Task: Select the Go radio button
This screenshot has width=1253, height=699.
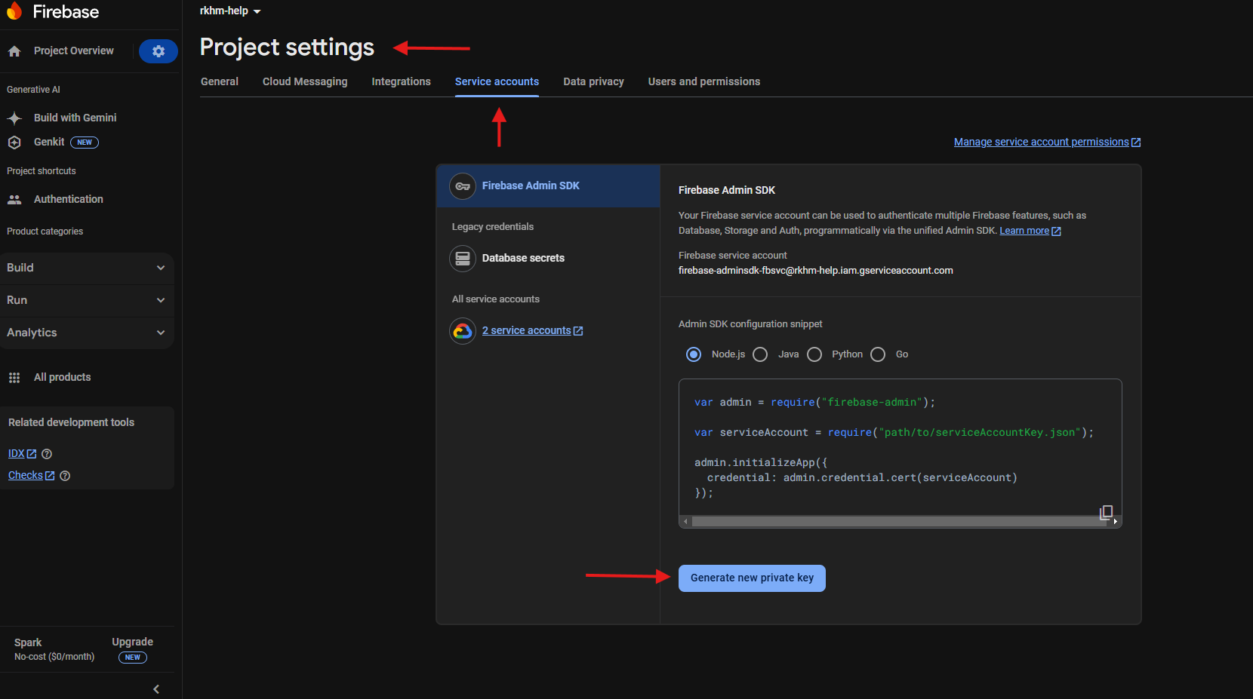Action: click(878, 354)
